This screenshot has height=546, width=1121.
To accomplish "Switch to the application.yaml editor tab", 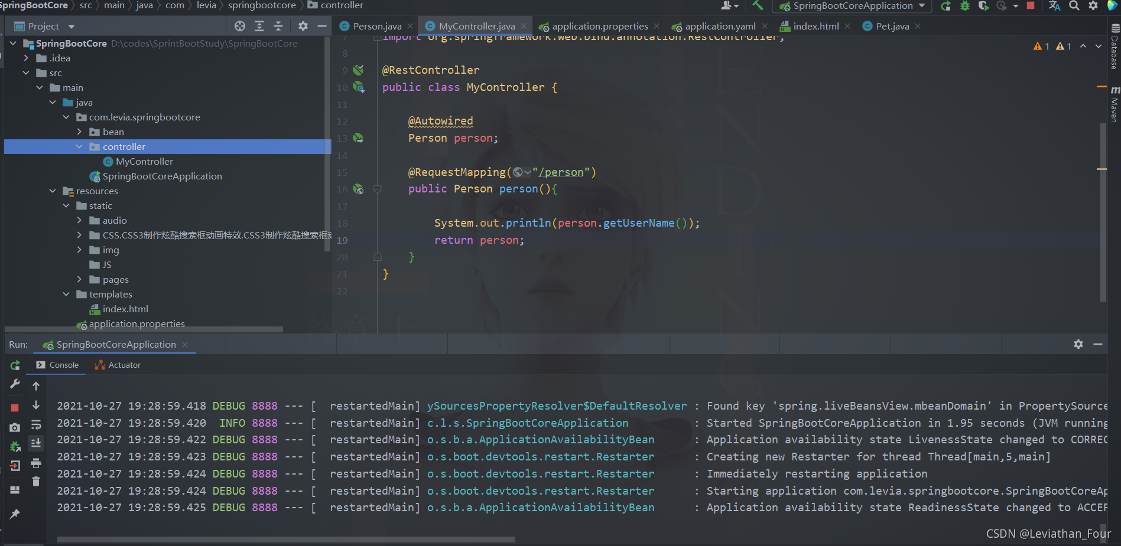I will [720, 26].
